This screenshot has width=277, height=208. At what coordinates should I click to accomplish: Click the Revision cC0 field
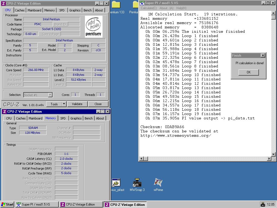[x=98, y=50]
